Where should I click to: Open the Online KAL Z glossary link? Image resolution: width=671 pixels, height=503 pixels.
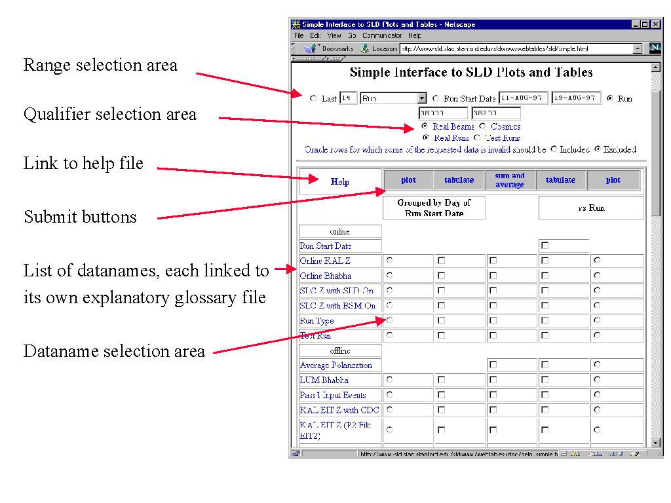coord(320,261)
